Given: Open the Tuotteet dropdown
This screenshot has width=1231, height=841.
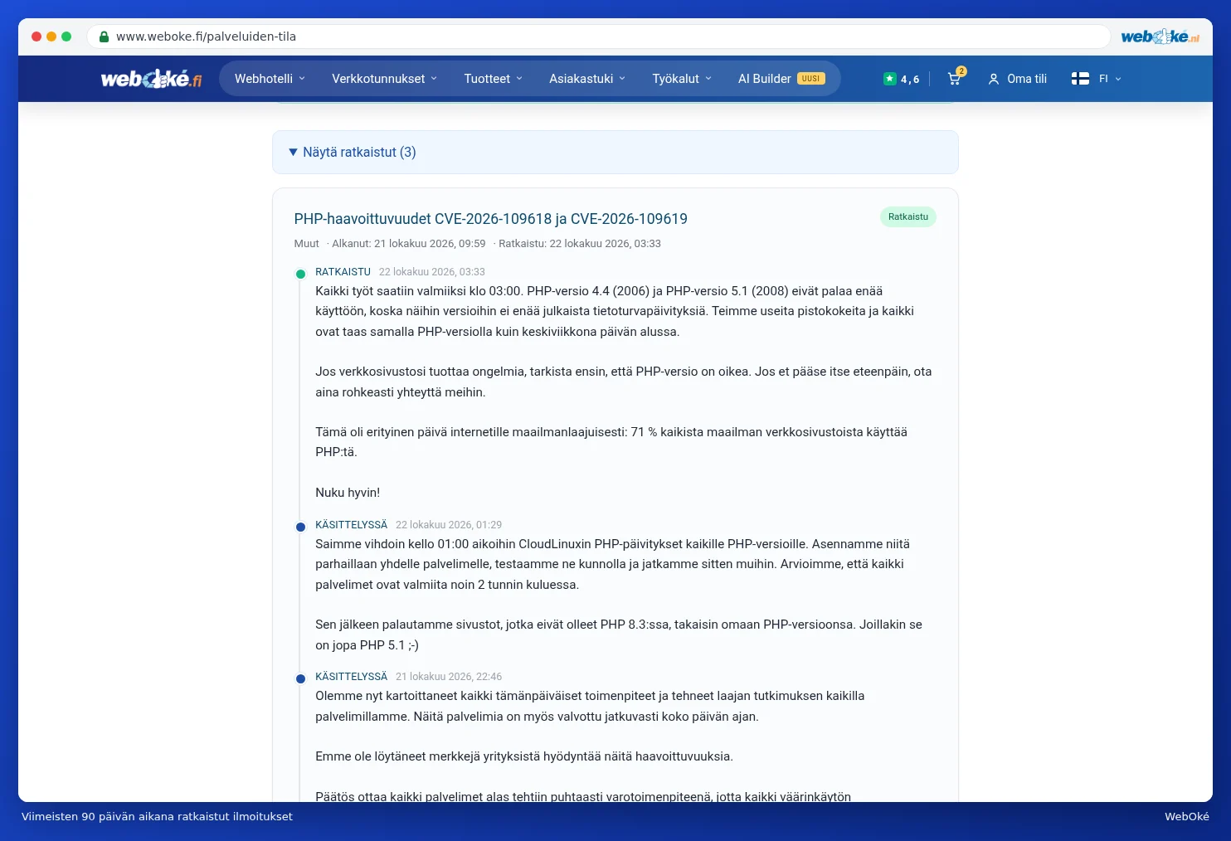Looking at the screenshot, I should pyautogui.click(x=494, y=79).
